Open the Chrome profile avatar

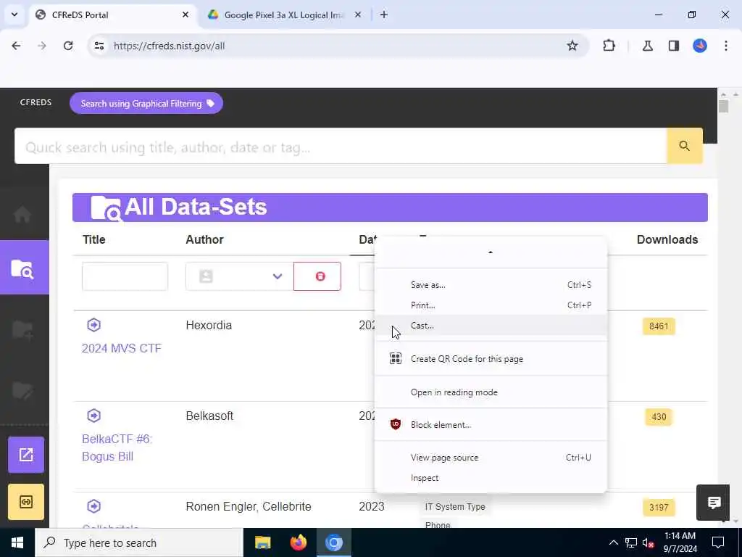point(700,46)
